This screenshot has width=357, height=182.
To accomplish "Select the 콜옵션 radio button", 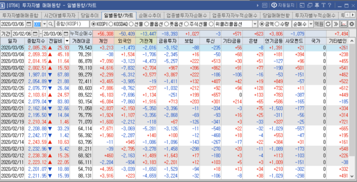I will (147, 24).
